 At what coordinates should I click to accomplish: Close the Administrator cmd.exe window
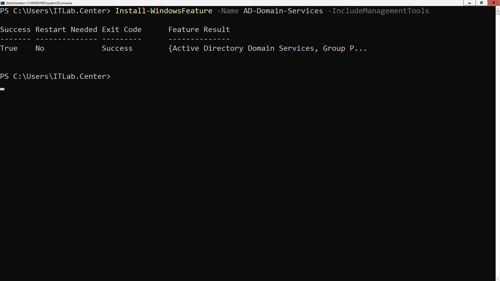pos(493,3)
